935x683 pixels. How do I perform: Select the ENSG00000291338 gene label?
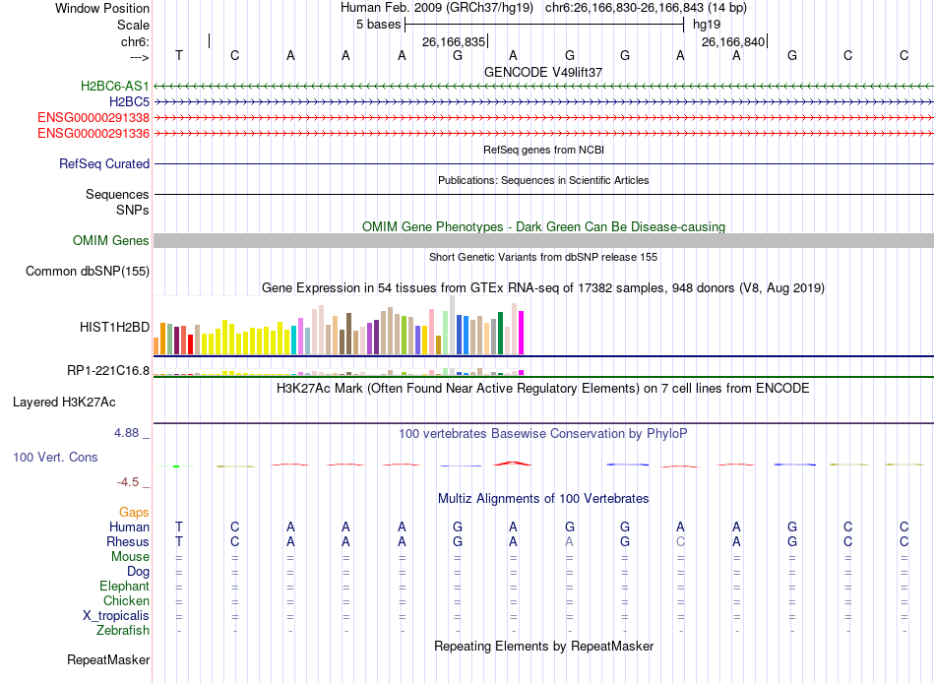point(93,117)
